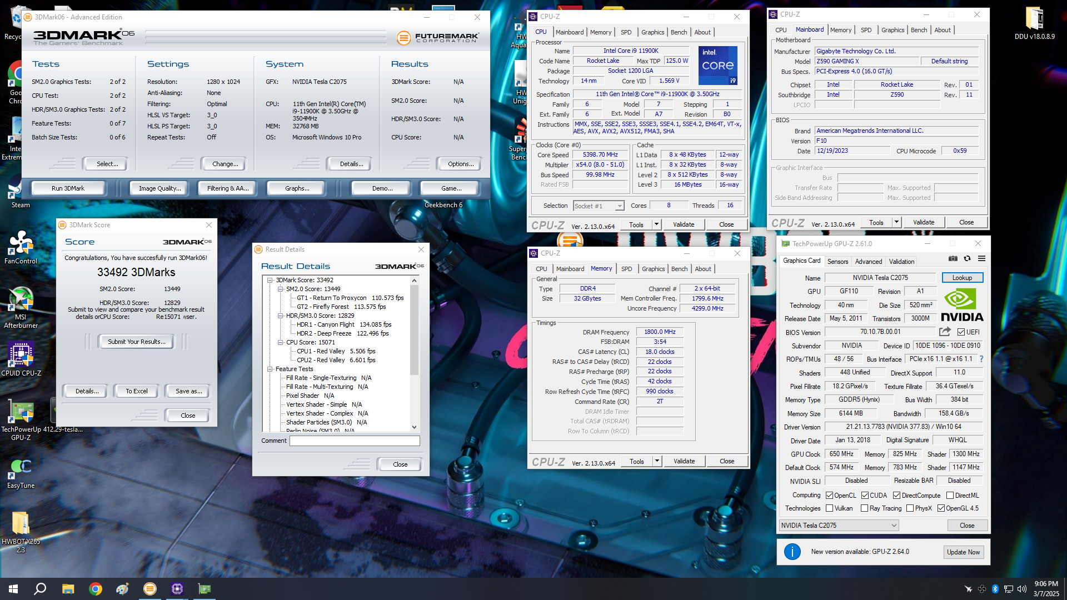
Task: Open Tools dropdown arrow in CPU-Z Mainboard window
Action: 896,222
